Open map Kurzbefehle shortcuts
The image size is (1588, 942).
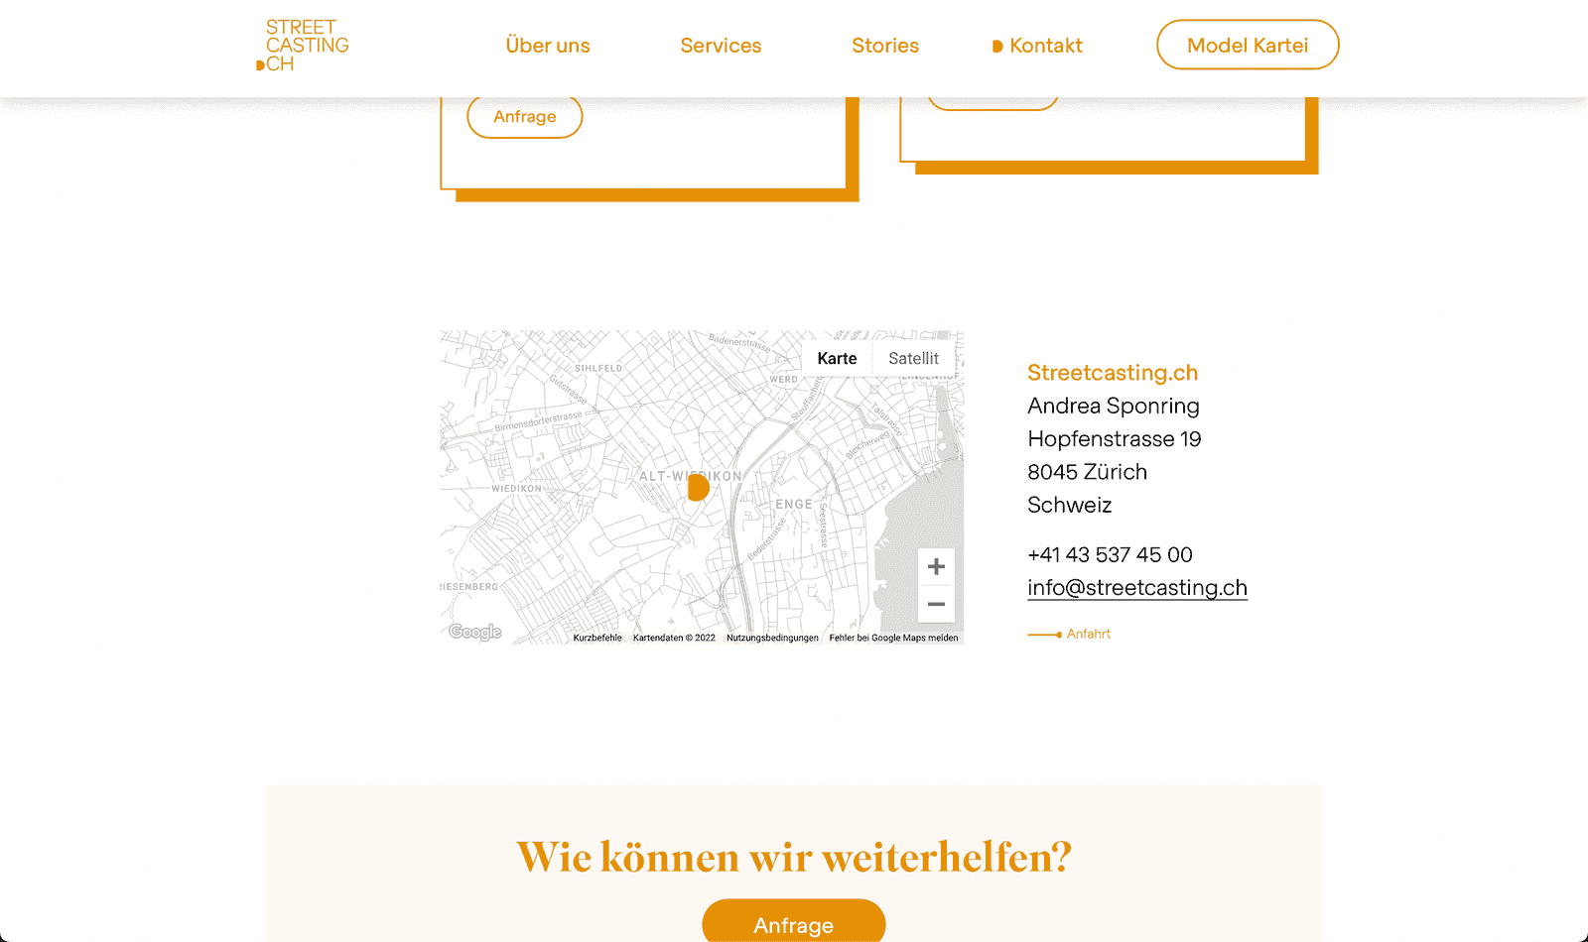click(597, 638)
